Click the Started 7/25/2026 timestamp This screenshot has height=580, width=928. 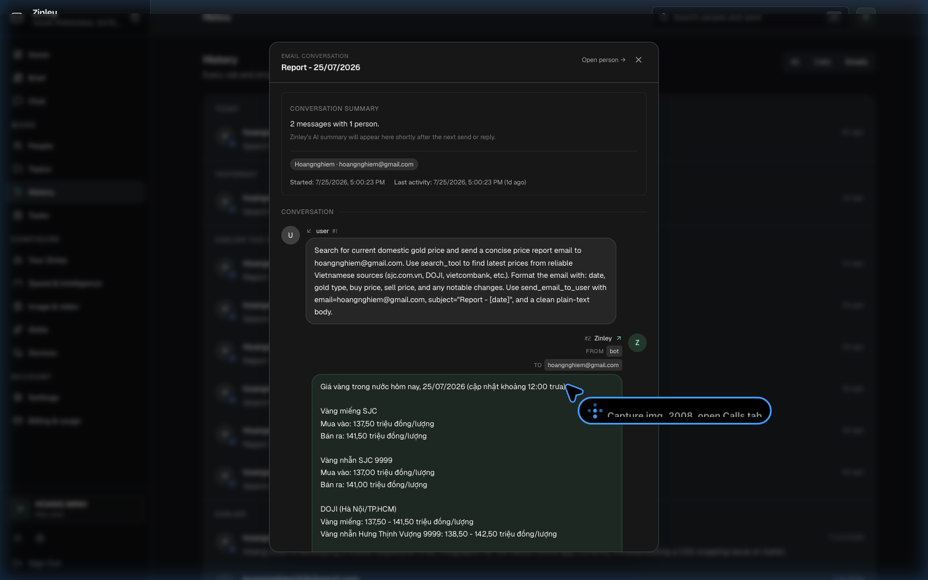pyautogui.click(x=338, y=182)
